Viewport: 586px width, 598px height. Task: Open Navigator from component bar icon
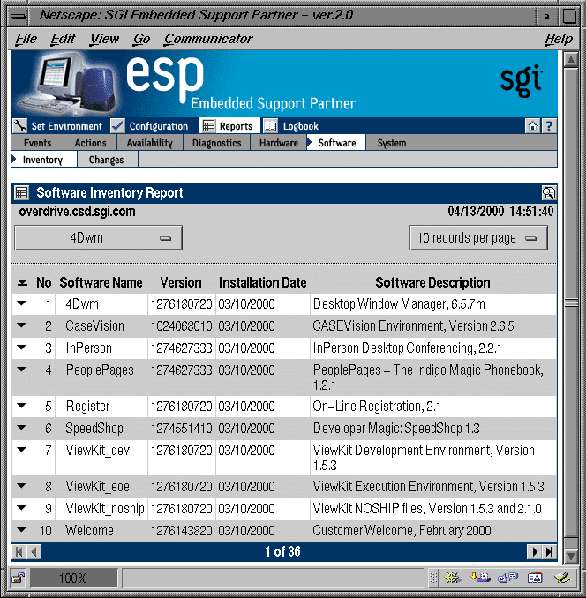pyautogui.click(x=453, y=579)
